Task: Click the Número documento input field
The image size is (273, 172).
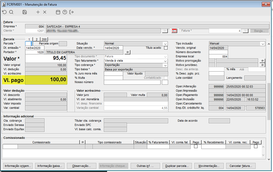Action: tap(218, 52)
